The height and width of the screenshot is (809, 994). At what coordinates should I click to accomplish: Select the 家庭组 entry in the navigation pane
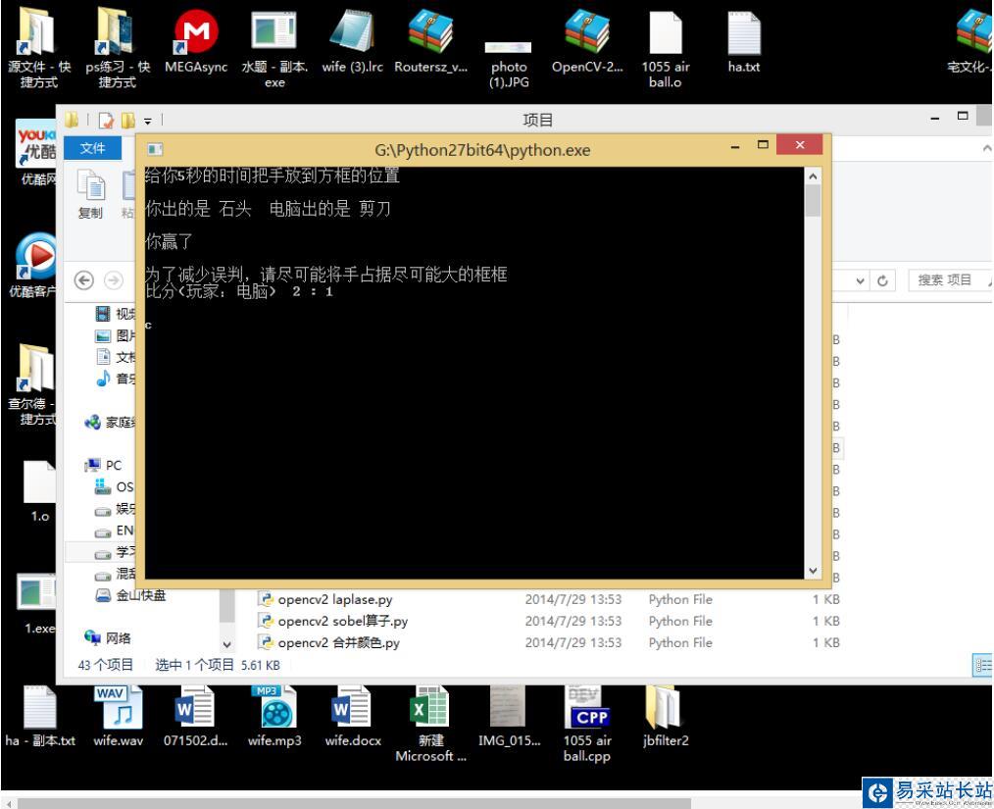(111, 423)
